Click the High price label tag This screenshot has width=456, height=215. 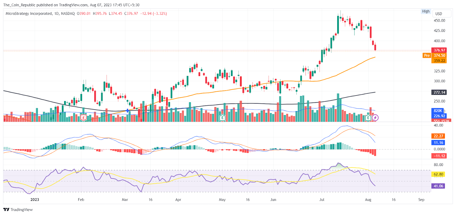pos(426,11)
